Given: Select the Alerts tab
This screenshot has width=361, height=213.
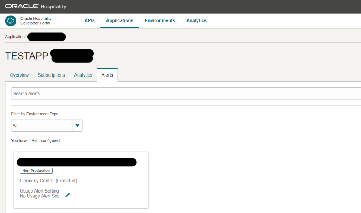Looking at the screenshot, I should pyautogui.click(x=107, y=75).
